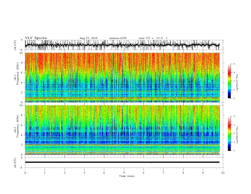The image size is (251, 194).
Task: Click the ch.1(V) axis '5' tick label
Action: (22, 40)
